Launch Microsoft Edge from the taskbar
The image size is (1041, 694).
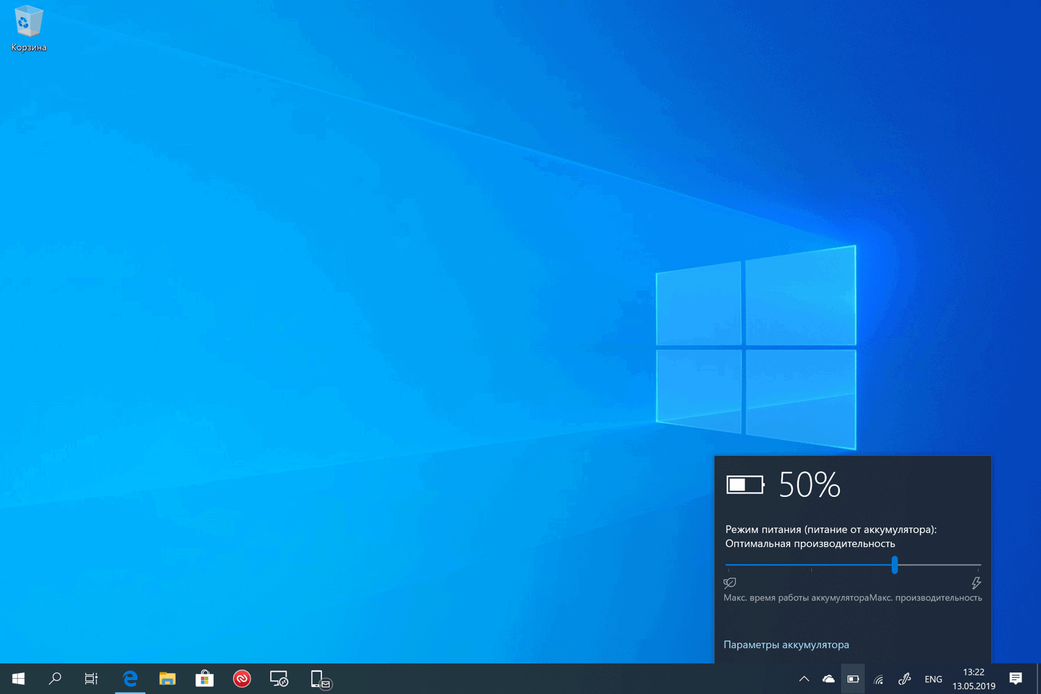pos(130,679)
